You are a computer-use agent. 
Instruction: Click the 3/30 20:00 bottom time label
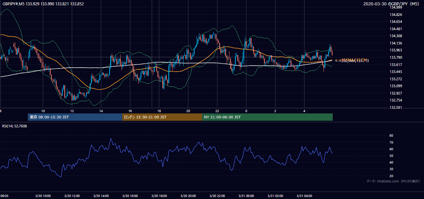(188, 196)
